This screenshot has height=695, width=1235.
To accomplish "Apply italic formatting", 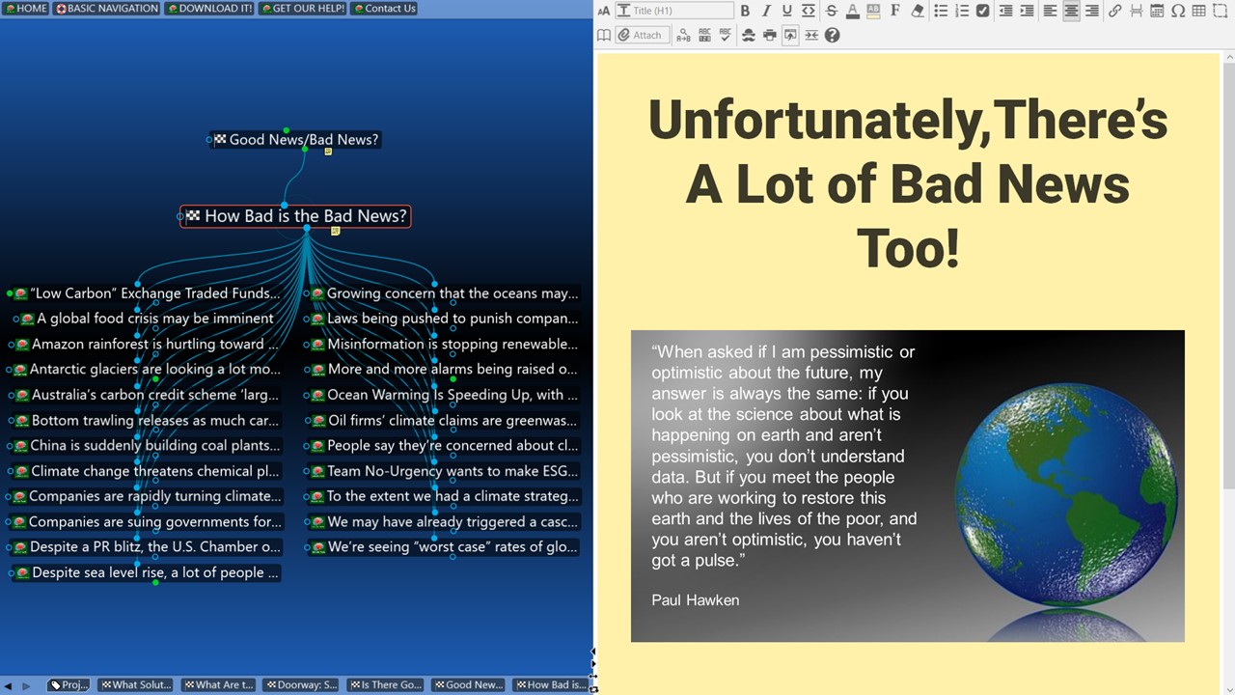I will point(766,11).
